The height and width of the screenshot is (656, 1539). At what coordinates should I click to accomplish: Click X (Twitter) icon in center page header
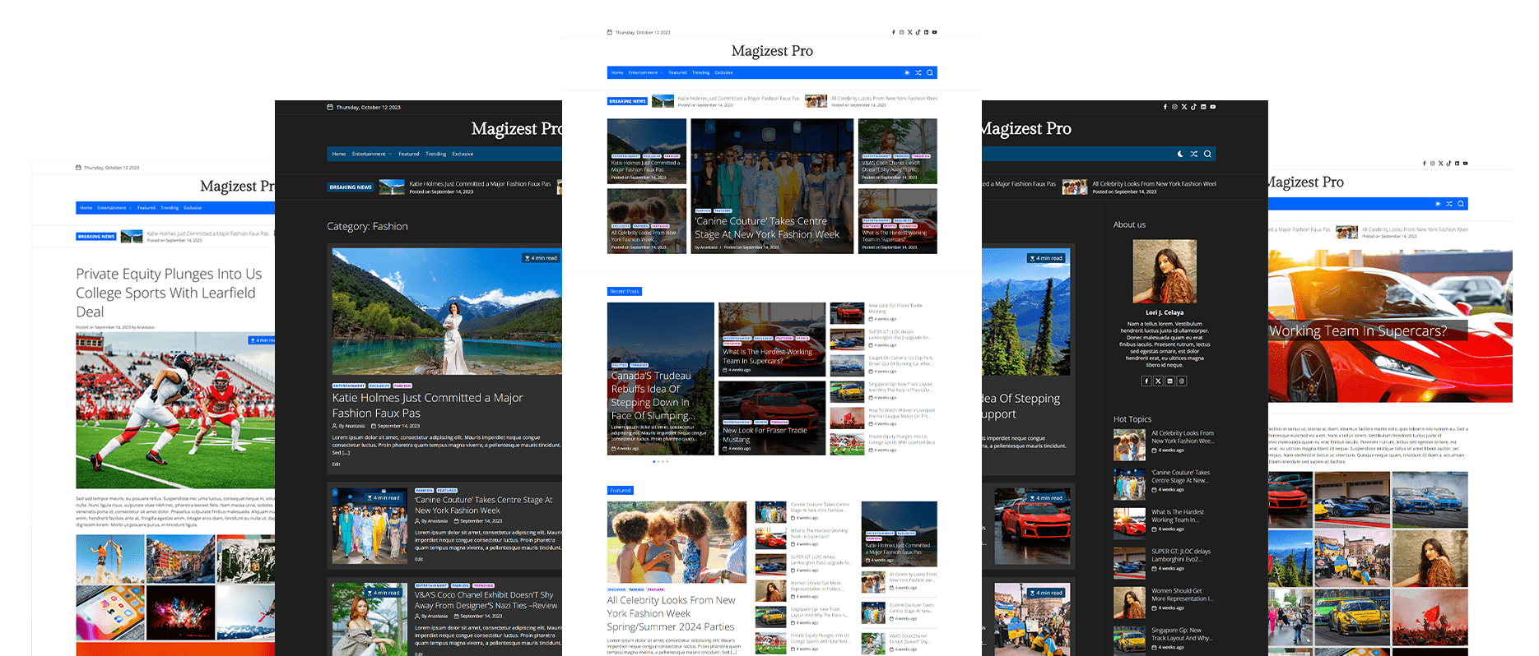(x=909, y=32)
